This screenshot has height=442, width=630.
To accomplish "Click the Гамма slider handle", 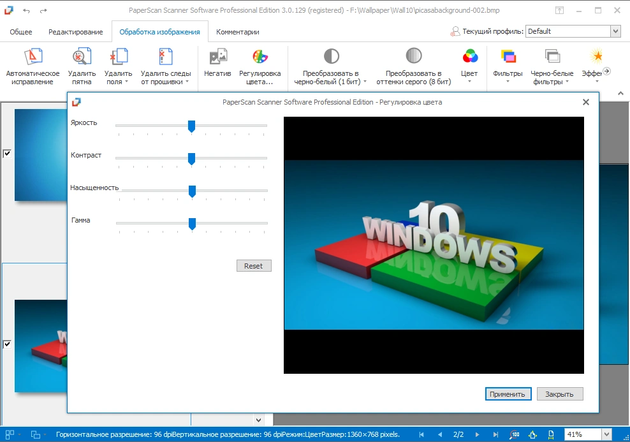I will (x=192, y=224).
